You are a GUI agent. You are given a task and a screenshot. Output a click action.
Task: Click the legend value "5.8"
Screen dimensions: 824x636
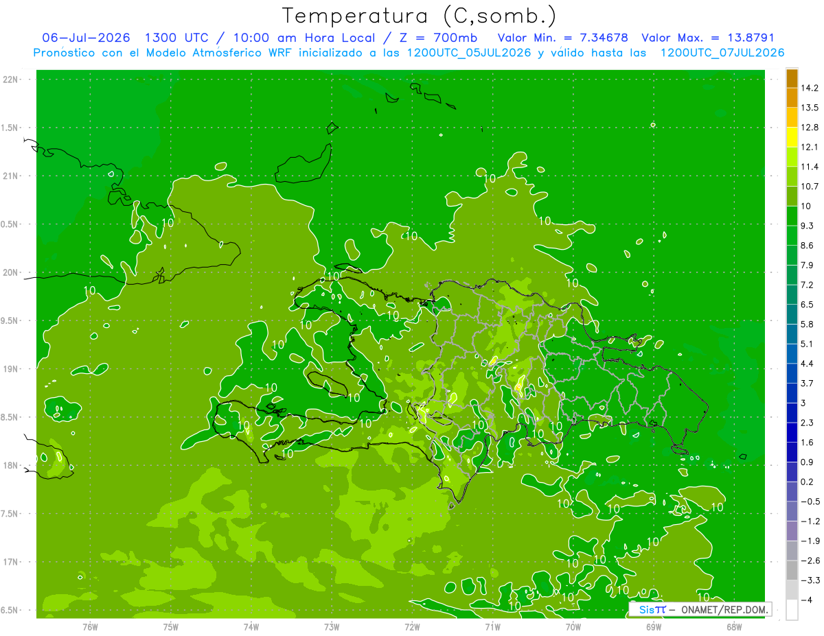(x=808, y=325)
